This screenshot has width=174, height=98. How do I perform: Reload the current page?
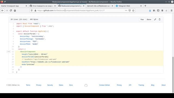coord(11,10)
